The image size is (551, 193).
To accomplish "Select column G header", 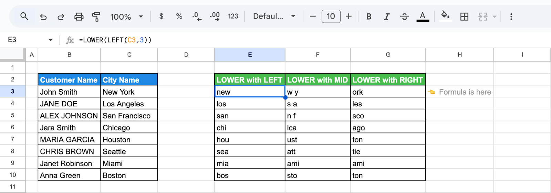I will coord(388,54).
